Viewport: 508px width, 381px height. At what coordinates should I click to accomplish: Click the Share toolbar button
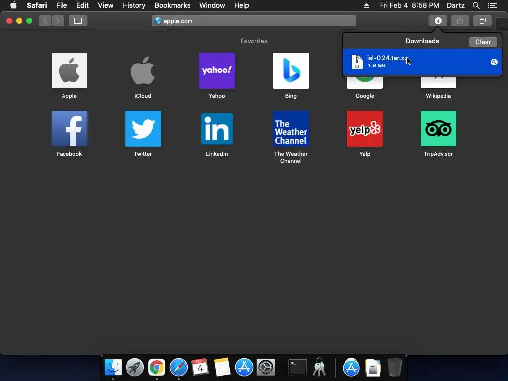(460, 21)
